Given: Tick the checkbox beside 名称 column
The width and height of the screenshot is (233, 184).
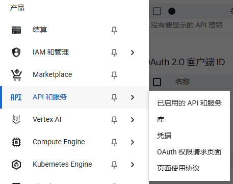Looking at the screenshot, I should pyautogui.click(x=157, y=82).
